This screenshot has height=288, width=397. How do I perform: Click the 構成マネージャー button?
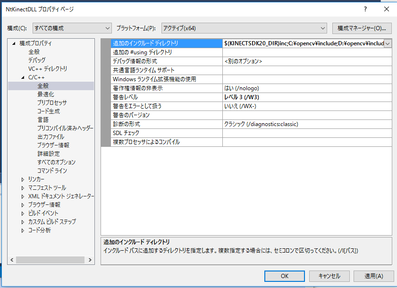362,28
